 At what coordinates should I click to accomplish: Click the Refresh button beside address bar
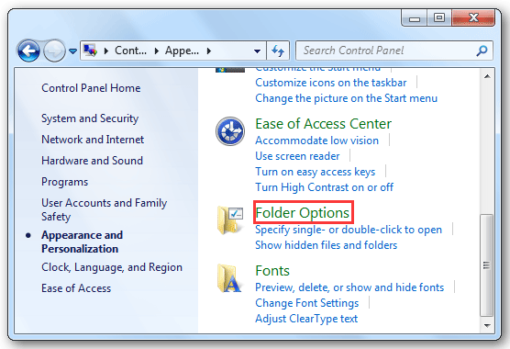278,51
